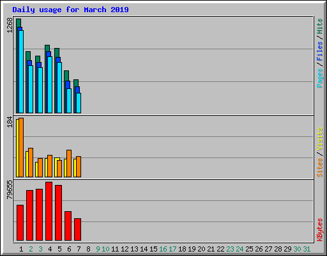327x256 pixels.
Task: Select the orange Sites bar for day 4
Action: coord(50,166)
